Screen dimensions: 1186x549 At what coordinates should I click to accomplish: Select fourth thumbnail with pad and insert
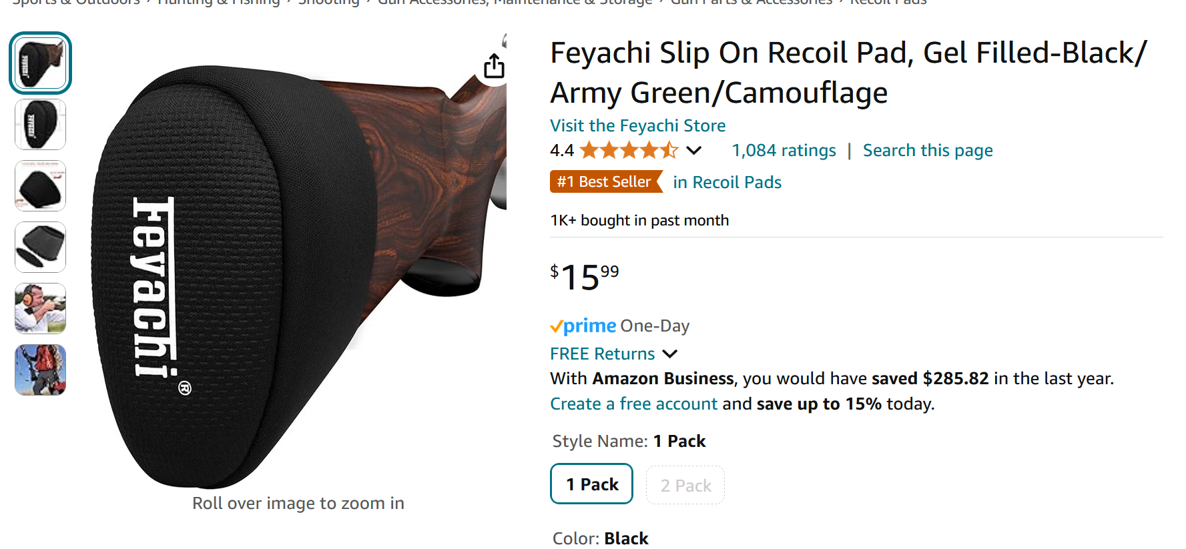40,247
